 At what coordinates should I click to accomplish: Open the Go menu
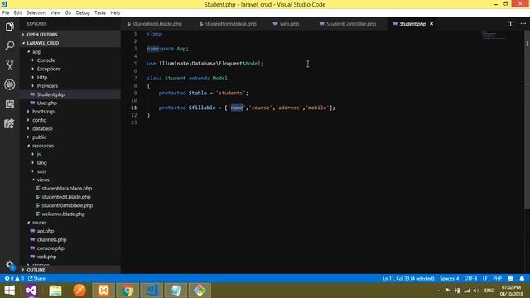[68, 13]
